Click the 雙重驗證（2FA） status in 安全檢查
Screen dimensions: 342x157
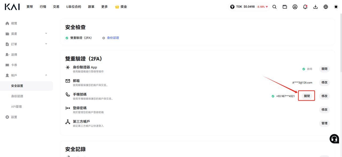pos(79,38)
